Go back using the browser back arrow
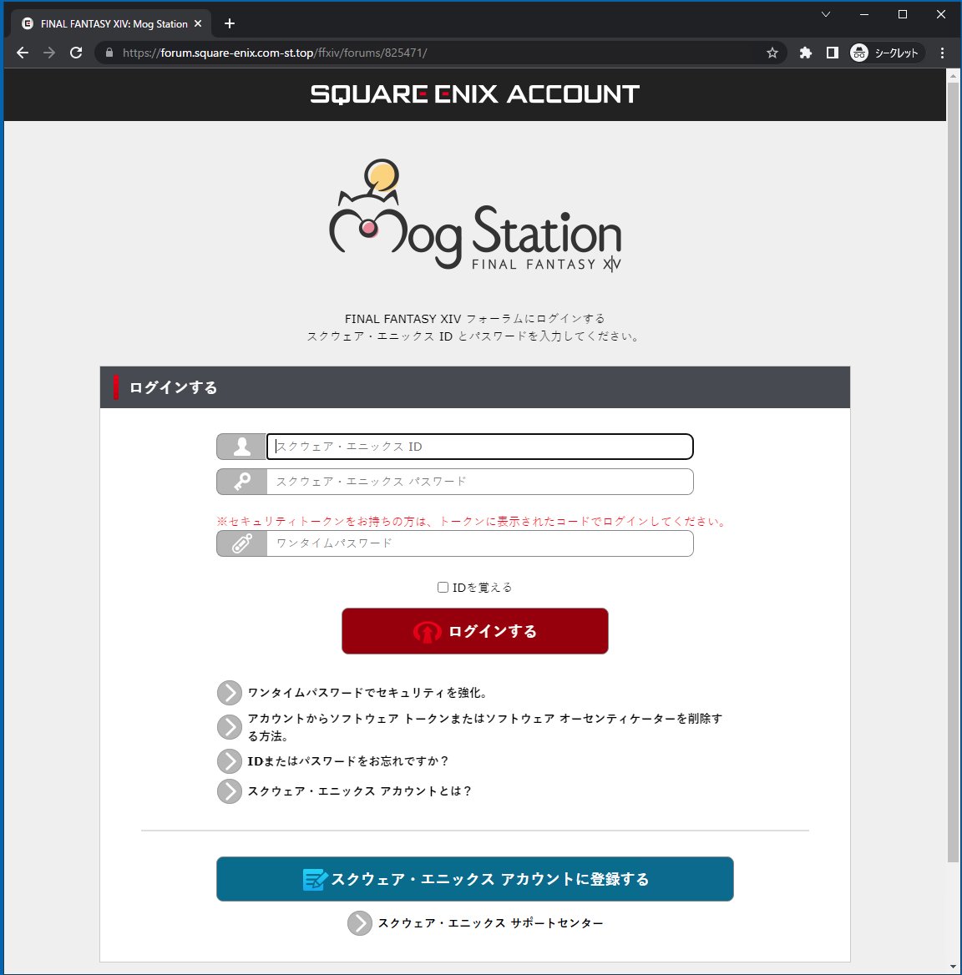The height and width of the screenshot is (975, 962). 23,53
